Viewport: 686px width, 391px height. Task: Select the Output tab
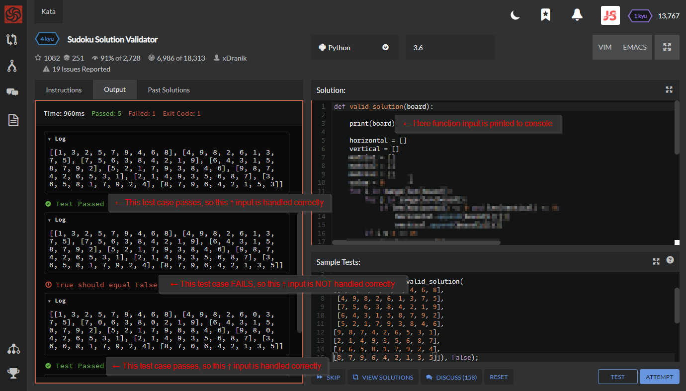(x=115, y=90)
